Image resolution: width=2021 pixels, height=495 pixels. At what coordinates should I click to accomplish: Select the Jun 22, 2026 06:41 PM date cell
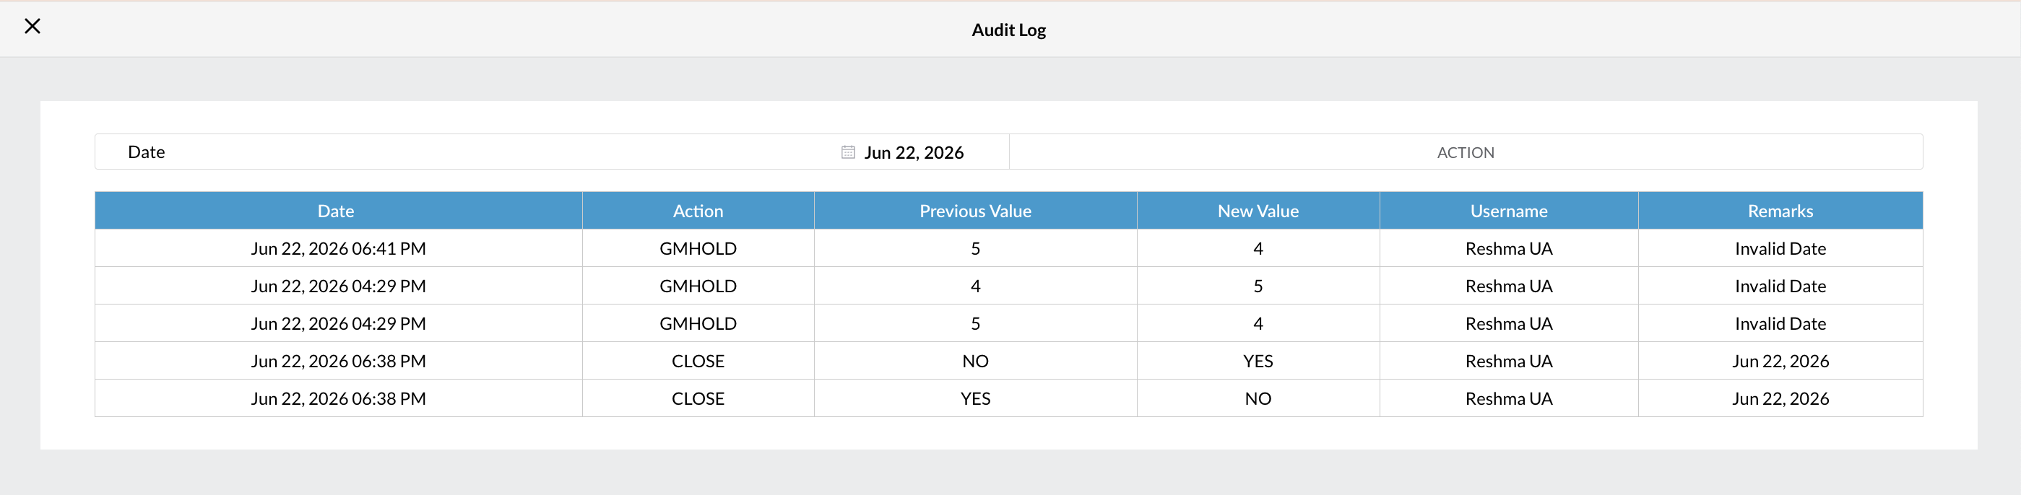pyautogui.click(x=338, y=248)
